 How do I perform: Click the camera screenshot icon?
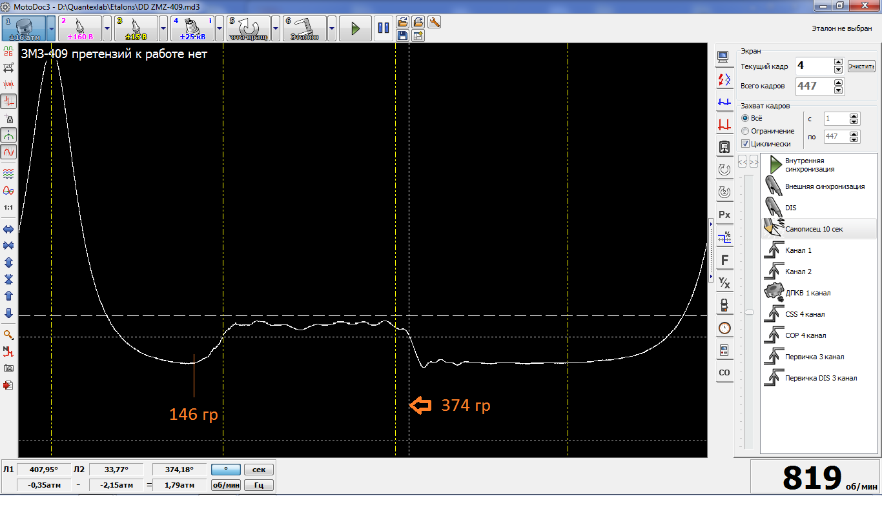pyautogui.click(x=8, y=368)
